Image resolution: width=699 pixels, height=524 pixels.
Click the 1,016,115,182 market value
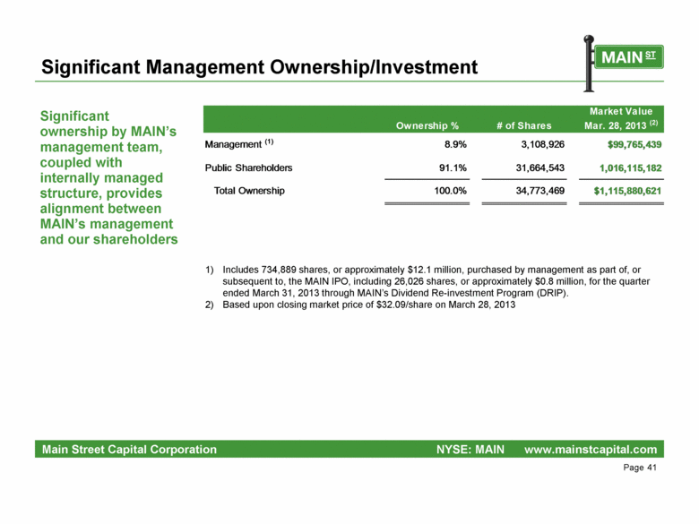(x=630, y=168)
